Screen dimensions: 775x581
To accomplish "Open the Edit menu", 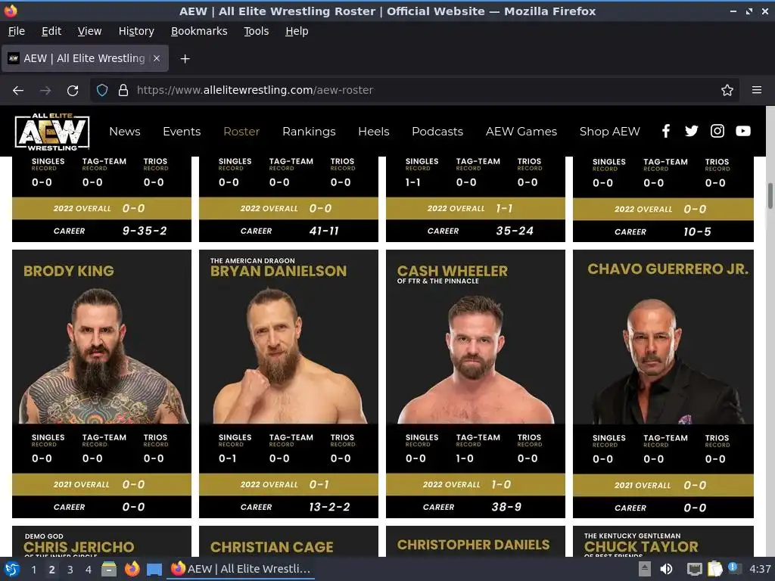I will [51, 31].
